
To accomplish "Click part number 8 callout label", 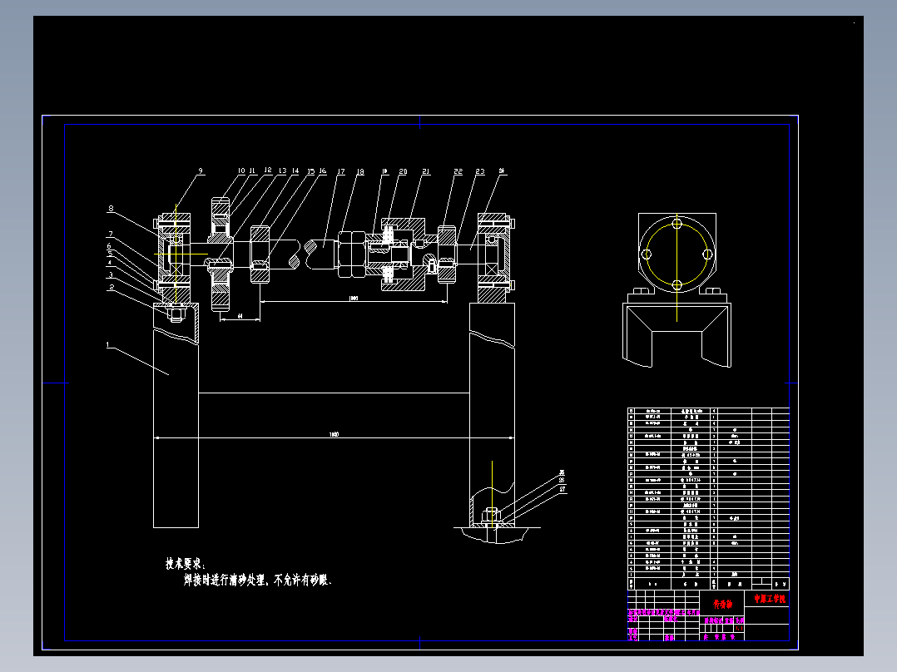I will tap(111, 209).
